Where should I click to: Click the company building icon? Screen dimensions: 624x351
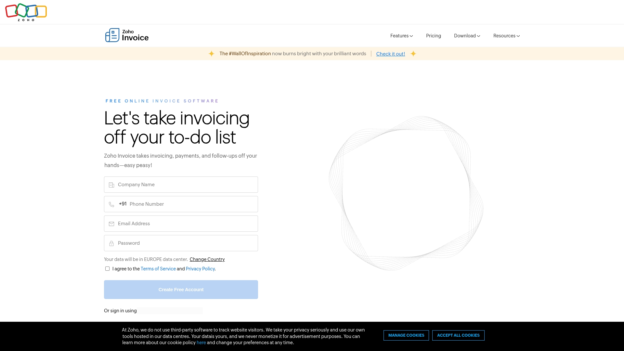[111, 185]
